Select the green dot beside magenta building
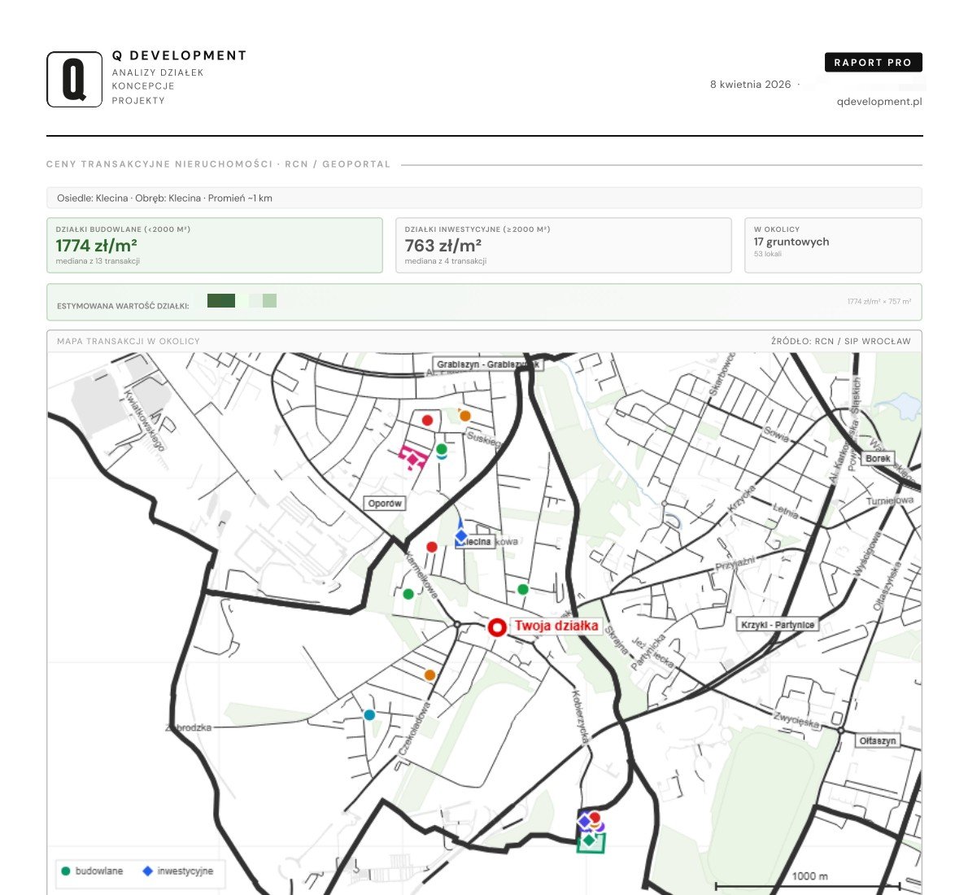968x895 pixels. 442,449
